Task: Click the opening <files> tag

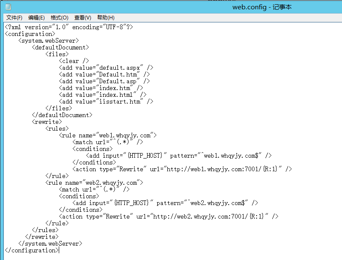Action: (57, 54)
